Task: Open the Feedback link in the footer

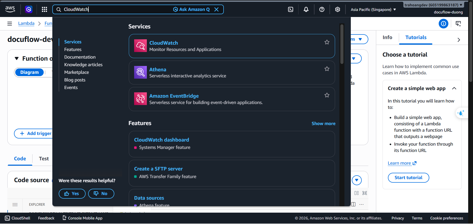Action: pyautogui.click(x=46, y=218)
